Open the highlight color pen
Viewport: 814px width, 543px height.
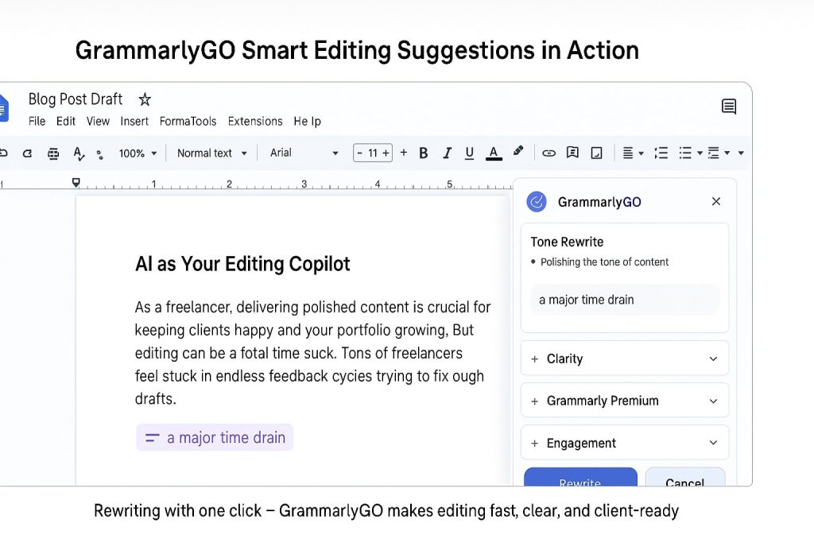(x=517, y=151)
